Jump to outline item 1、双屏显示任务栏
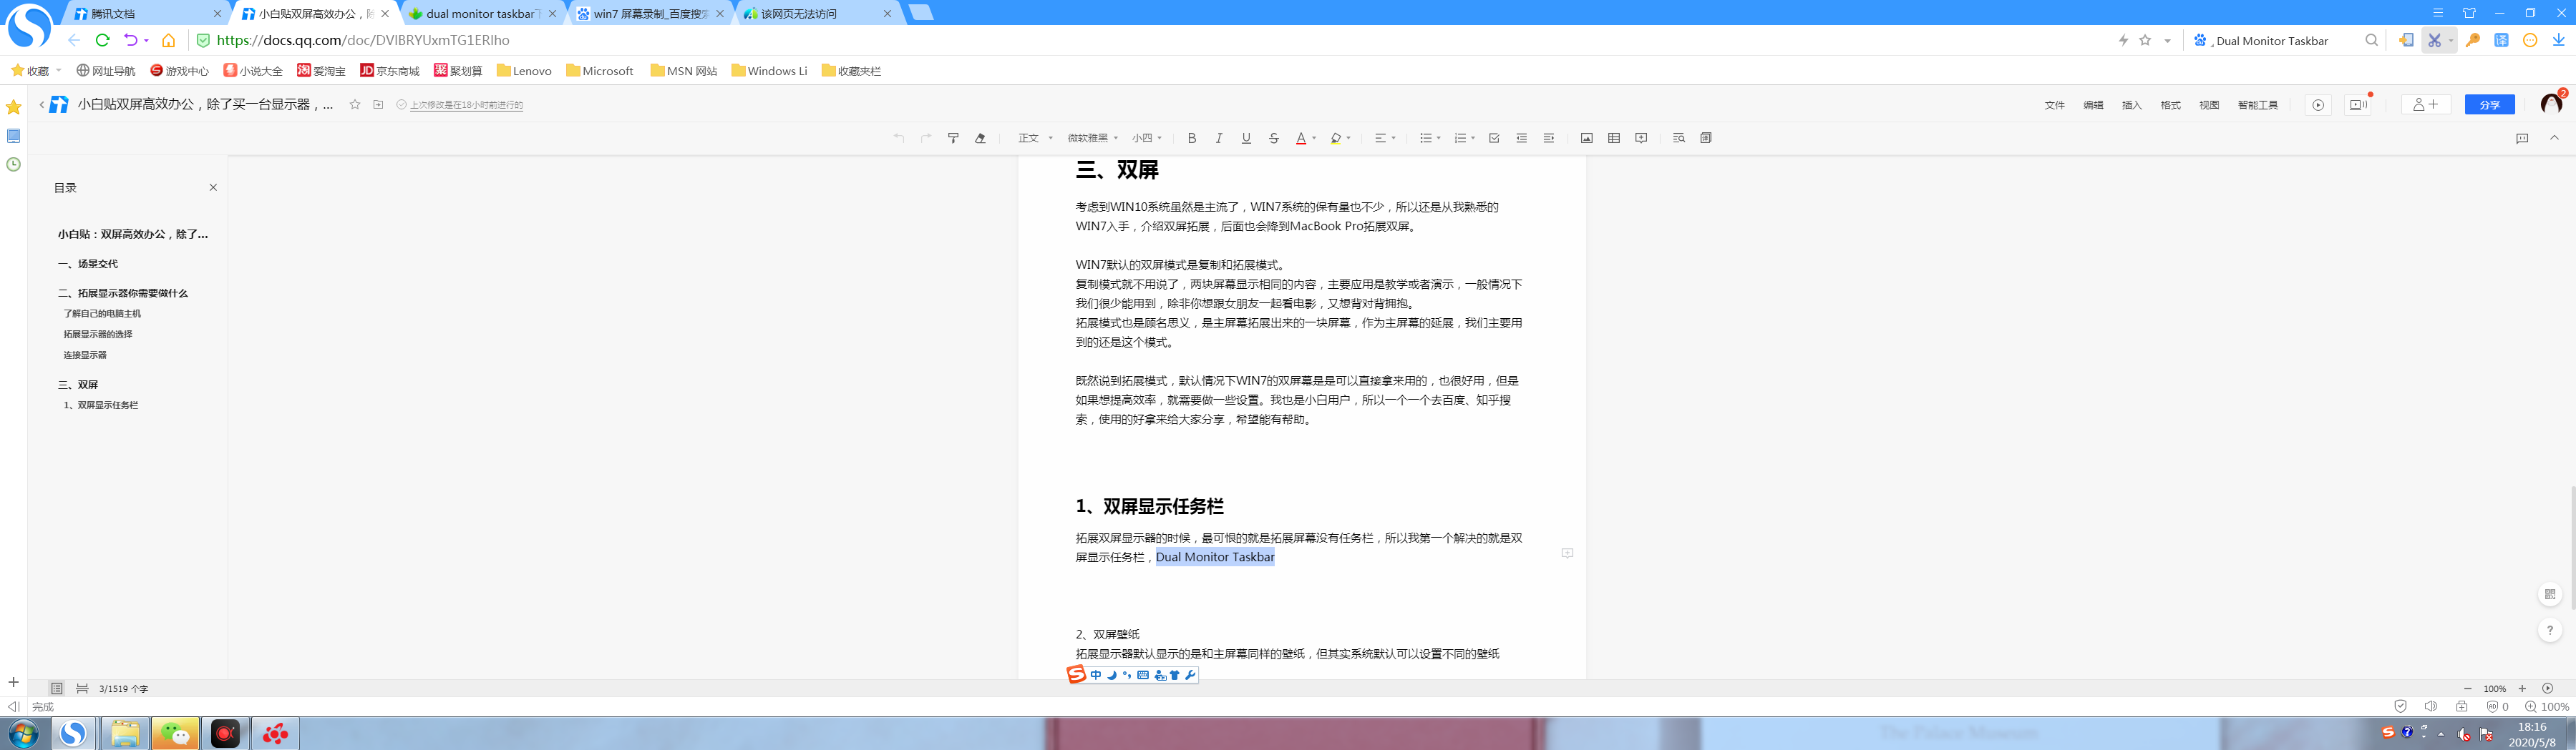The image size is (2576, 750). tap(101, 405)
